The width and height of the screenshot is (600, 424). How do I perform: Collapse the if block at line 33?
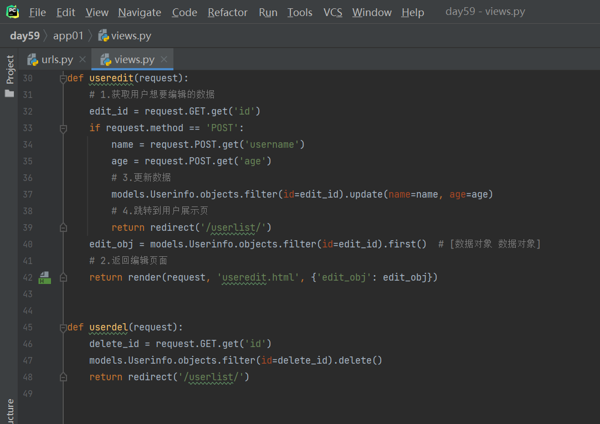[63, 128]
